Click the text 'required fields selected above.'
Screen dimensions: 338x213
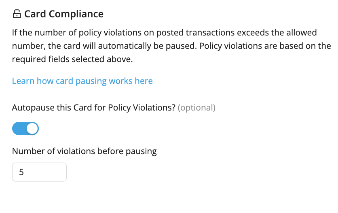[x=72, y=59]
